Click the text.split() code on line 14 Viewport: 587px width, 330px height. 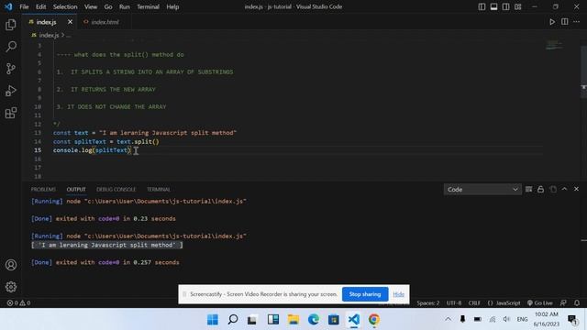[138, 141]
